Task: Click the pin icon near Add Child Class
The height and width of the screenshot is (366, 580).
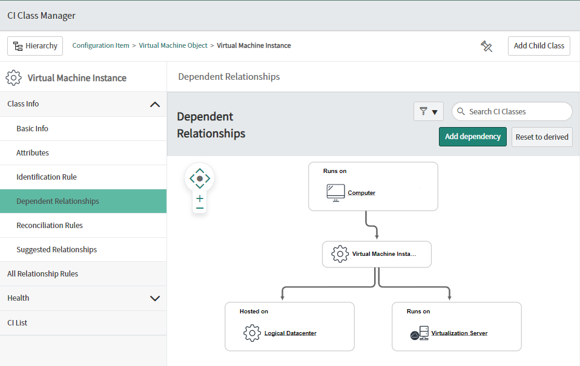Action: tap(487, 45)
